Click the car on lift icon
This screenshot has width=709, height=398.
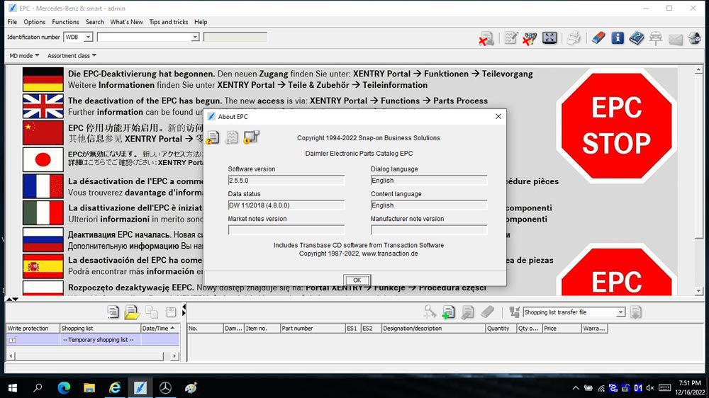656,38
